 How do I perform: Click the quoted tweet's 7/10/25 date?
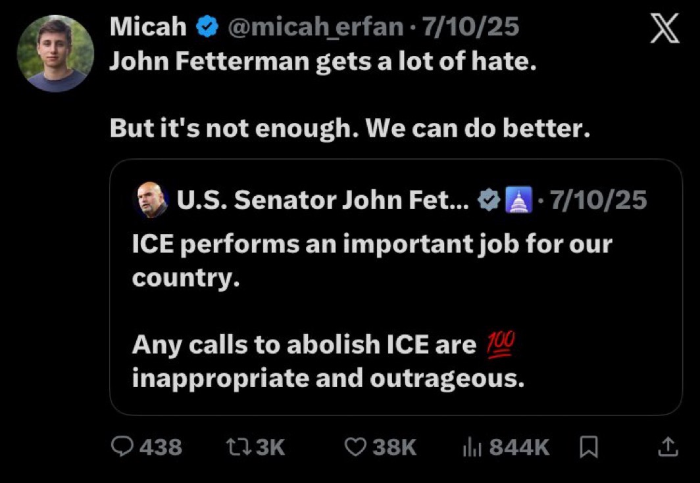(598, 200)
